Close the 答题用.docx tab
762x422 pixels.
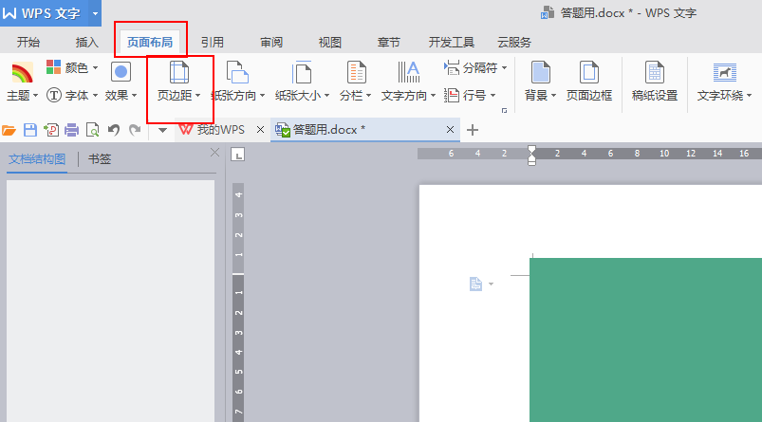(x=450, y=130)
